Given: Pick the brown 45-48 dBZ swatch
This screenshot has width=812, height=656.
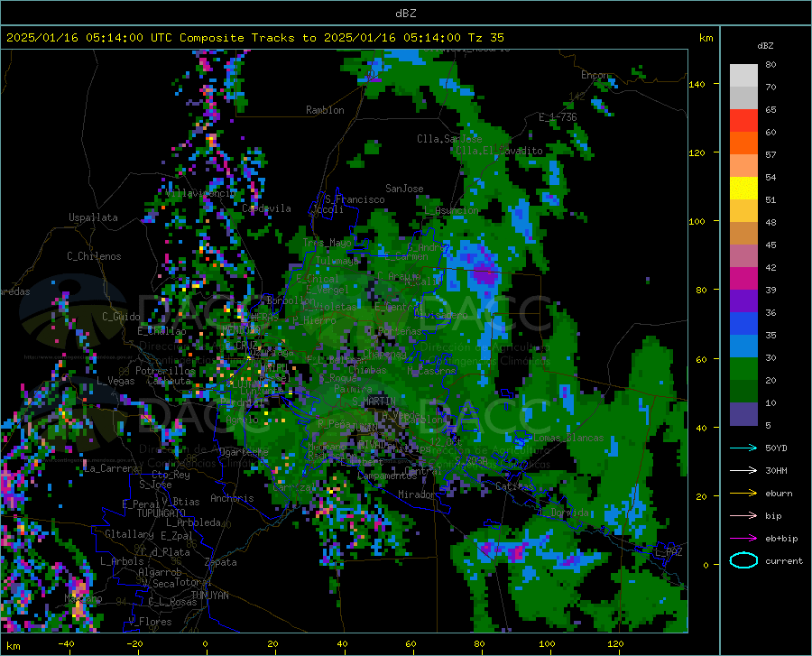Looking at the screenshot, I should tap(743, 234).
